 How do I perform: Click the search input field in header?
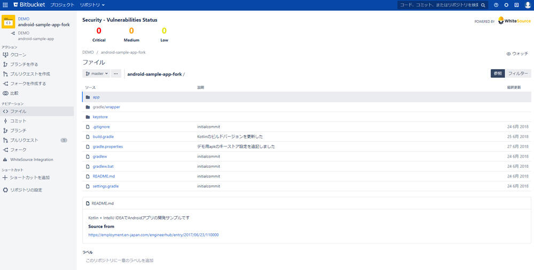pyautogui.click(x=439, y=5)
